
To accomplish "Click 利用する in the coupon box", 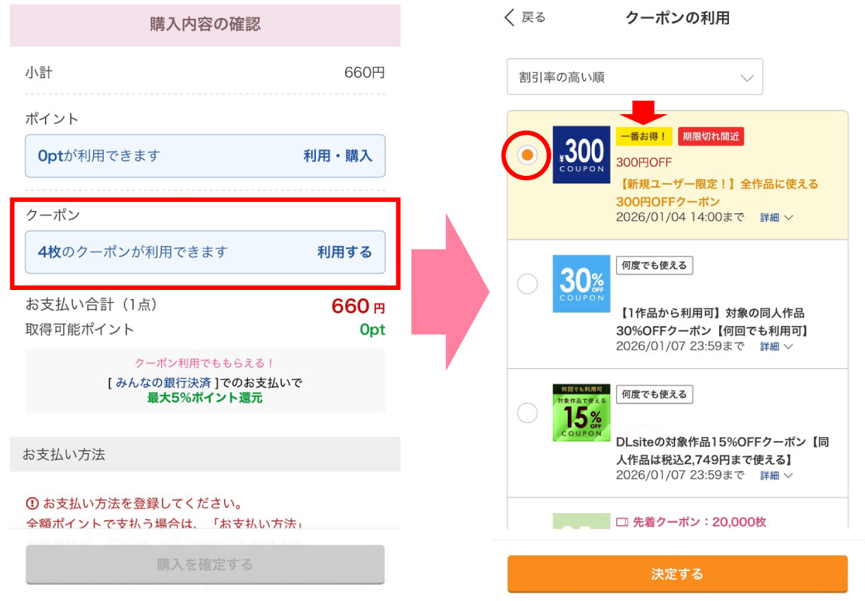I will click(344, 252).
